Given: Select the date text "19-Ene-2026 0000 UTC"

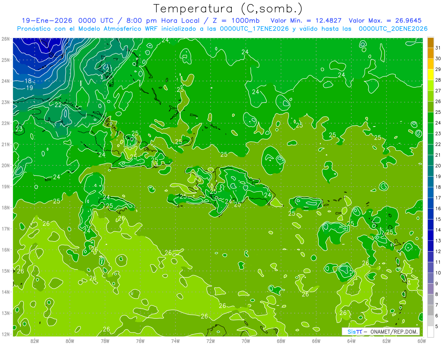Looking at the screenshot, I should click(68, 21).
